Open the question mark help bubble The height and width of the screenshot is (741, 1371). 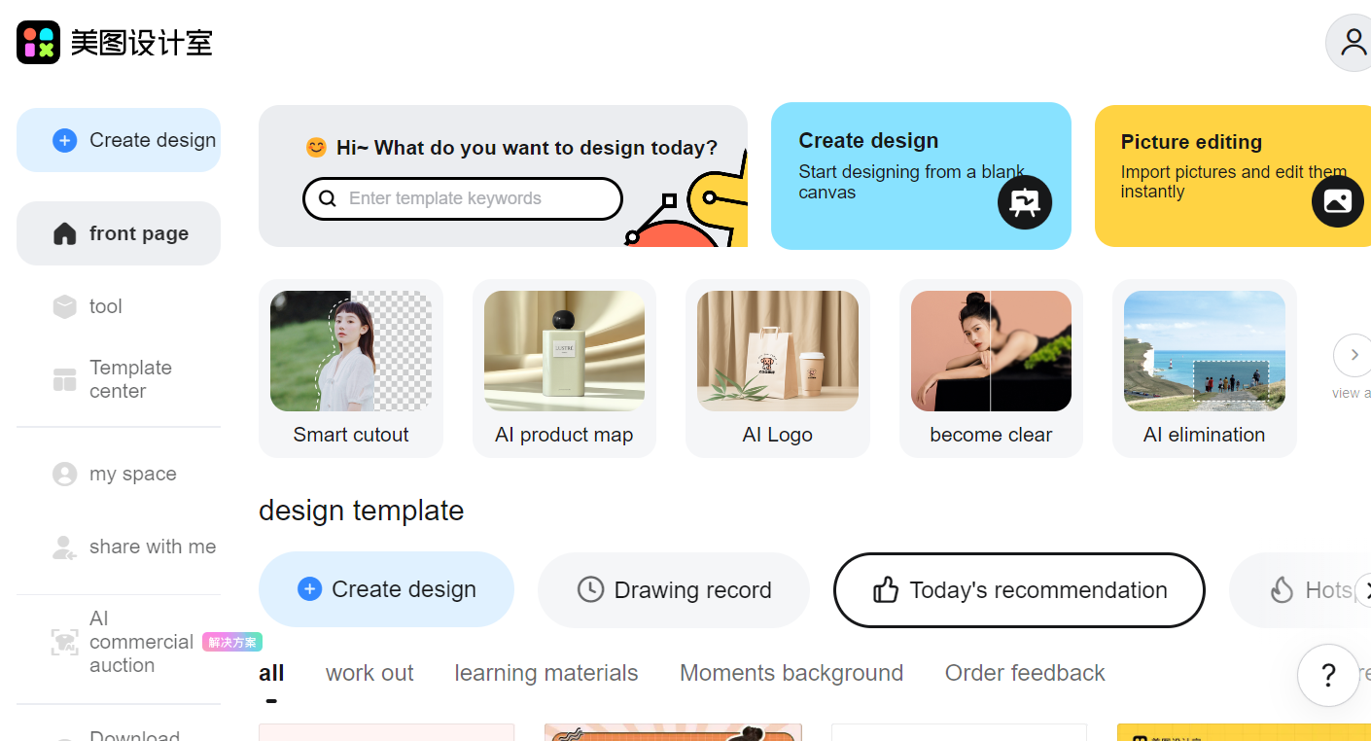click(1328, 675)
